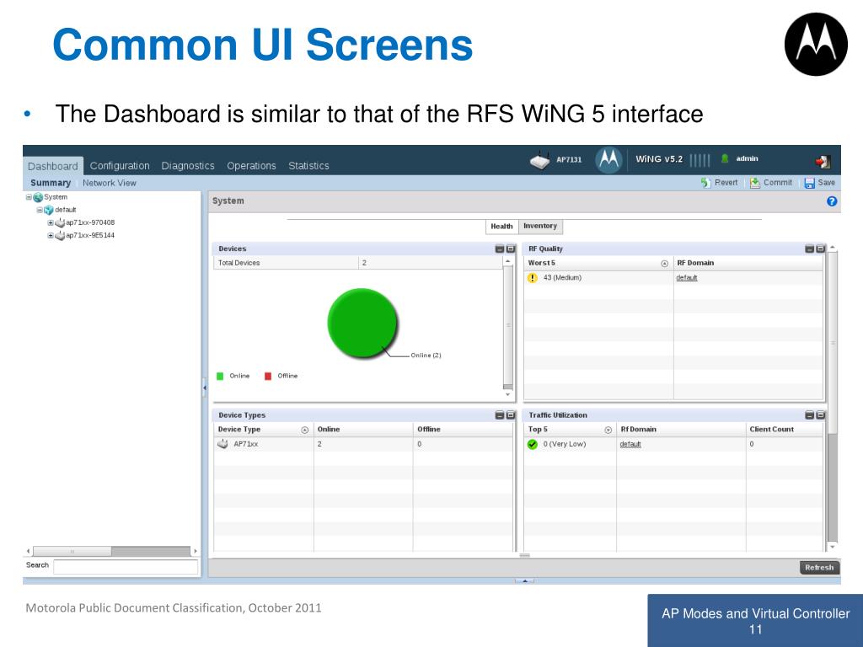863x647 pixels.
Task: Maximize the Devices panel
Action: coord(510,249)
